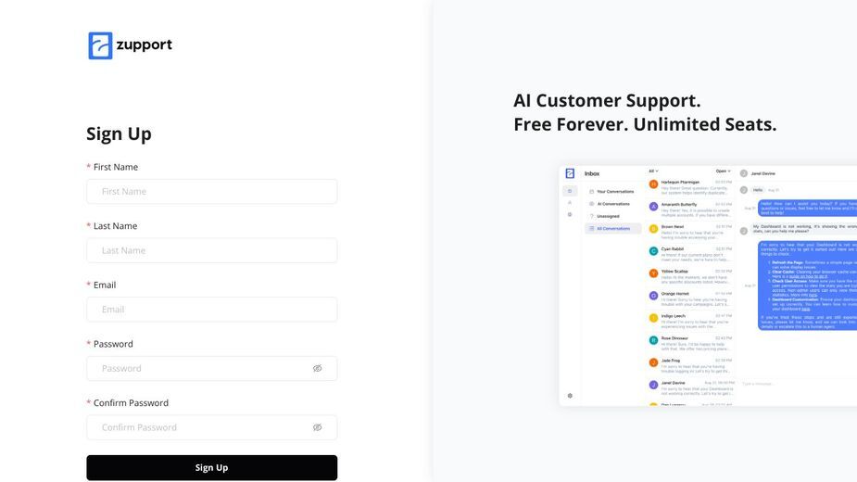Show the Password field text via eye icon
Viewport: 857px width, 482px height.
pyautogui.click(x=317, y=368)
